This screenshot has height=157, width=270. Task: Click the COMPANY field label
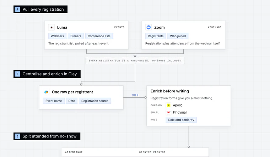[156, 105]
